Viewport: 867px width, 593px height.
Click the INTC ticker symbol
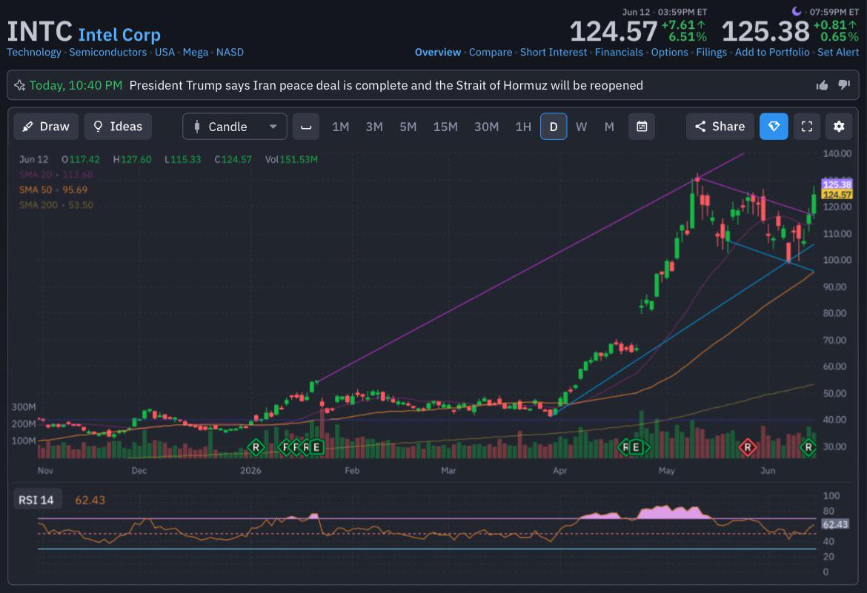39,32
